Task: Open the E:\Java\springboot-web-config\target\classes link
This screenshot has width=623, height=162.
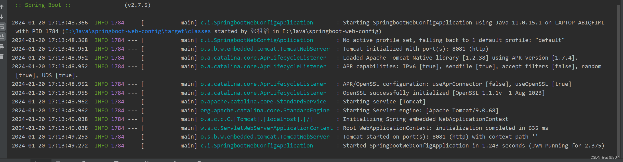Action: pos(138,31)
